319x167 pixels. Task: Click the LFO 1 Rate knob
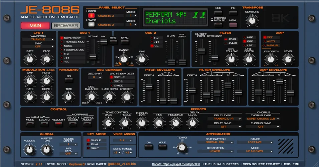pyautogui.click(x=30, y=59)
